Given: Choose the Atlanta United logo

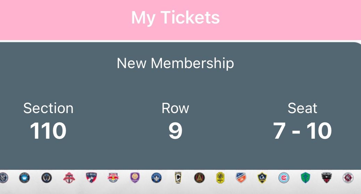Looking at the screenshot, I should (199, 178).
